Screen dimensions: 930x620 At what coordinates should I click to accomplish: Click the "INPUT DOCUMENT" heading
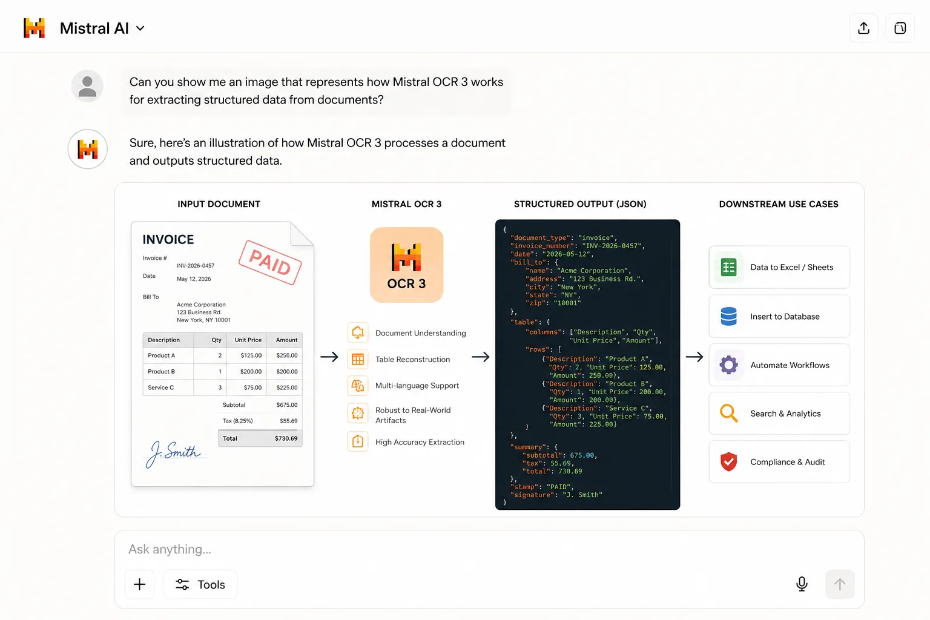pos(219,204)
